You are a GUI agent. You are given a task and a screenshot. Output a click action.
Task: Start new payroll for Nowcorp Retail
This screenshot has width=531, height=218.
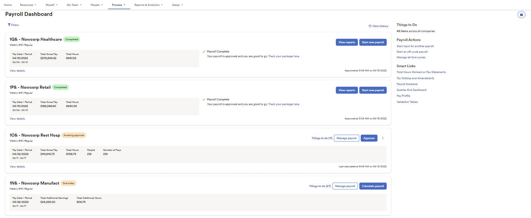pyautogui.click(x=373, y=90)
